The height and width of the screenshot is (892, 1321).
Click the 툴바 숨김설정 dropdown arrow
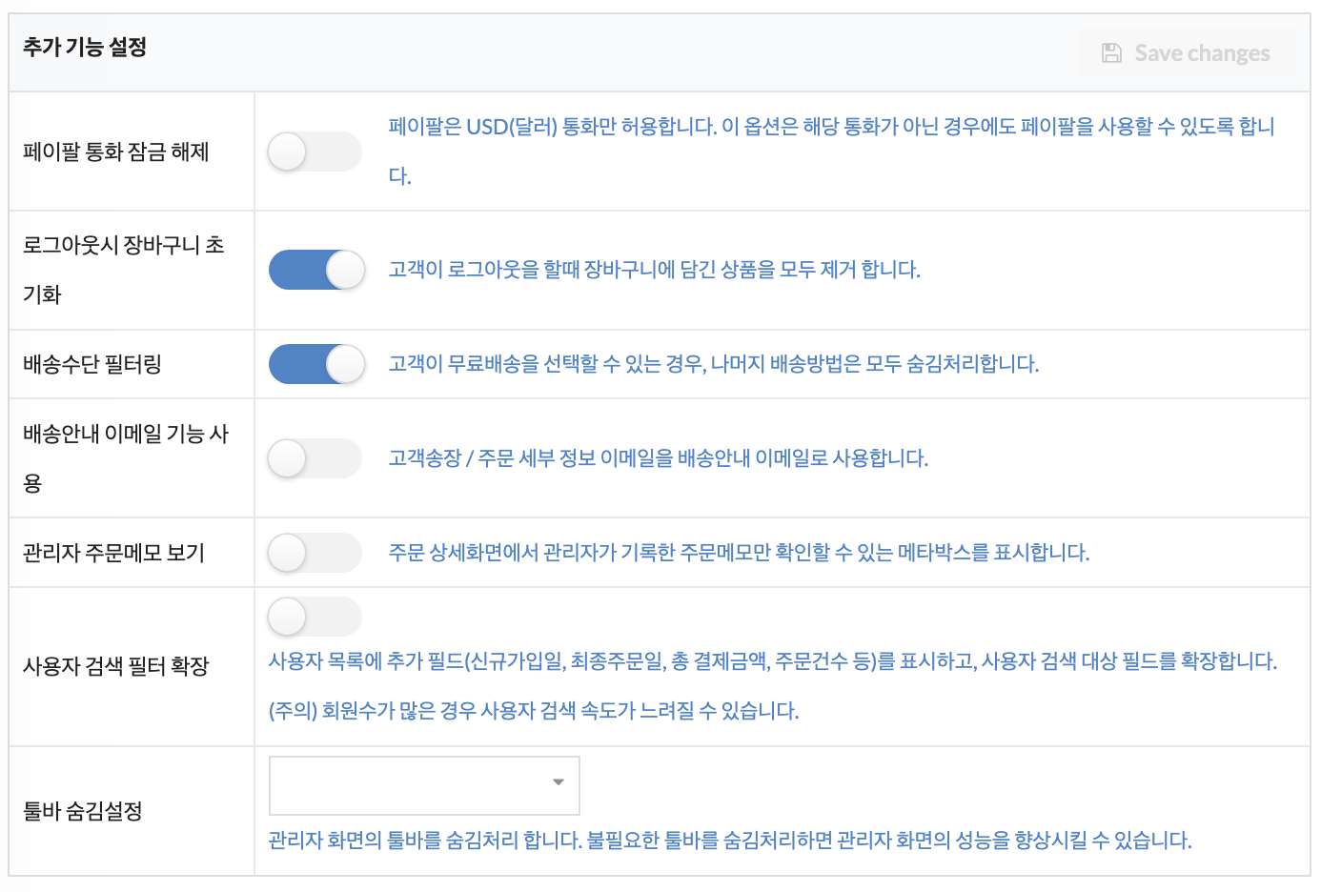pyautogui.click(x=559, y=782)
